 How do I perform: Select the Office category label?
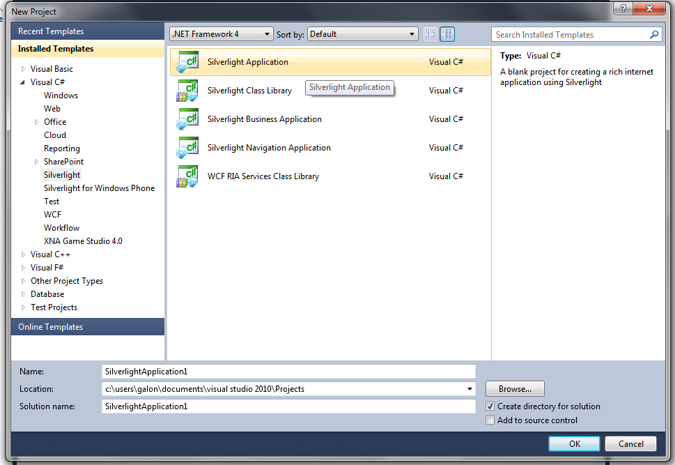(54, 122)
